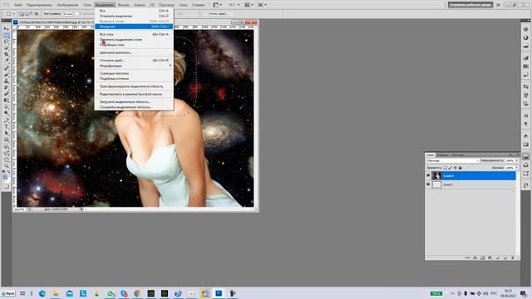Viewport: 532px width, 299px height.
Task: Click the status bar zoom percentage field
Action: click(x=19, y=209)
